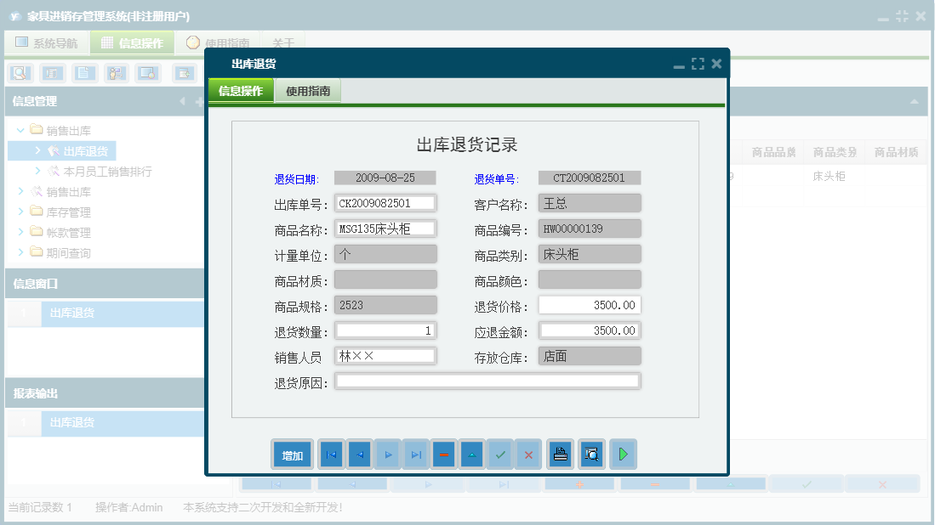Open print preview with the magnifier-document icon
The width and height of the screenshot is (935, 525).
[x=591, y=454]
